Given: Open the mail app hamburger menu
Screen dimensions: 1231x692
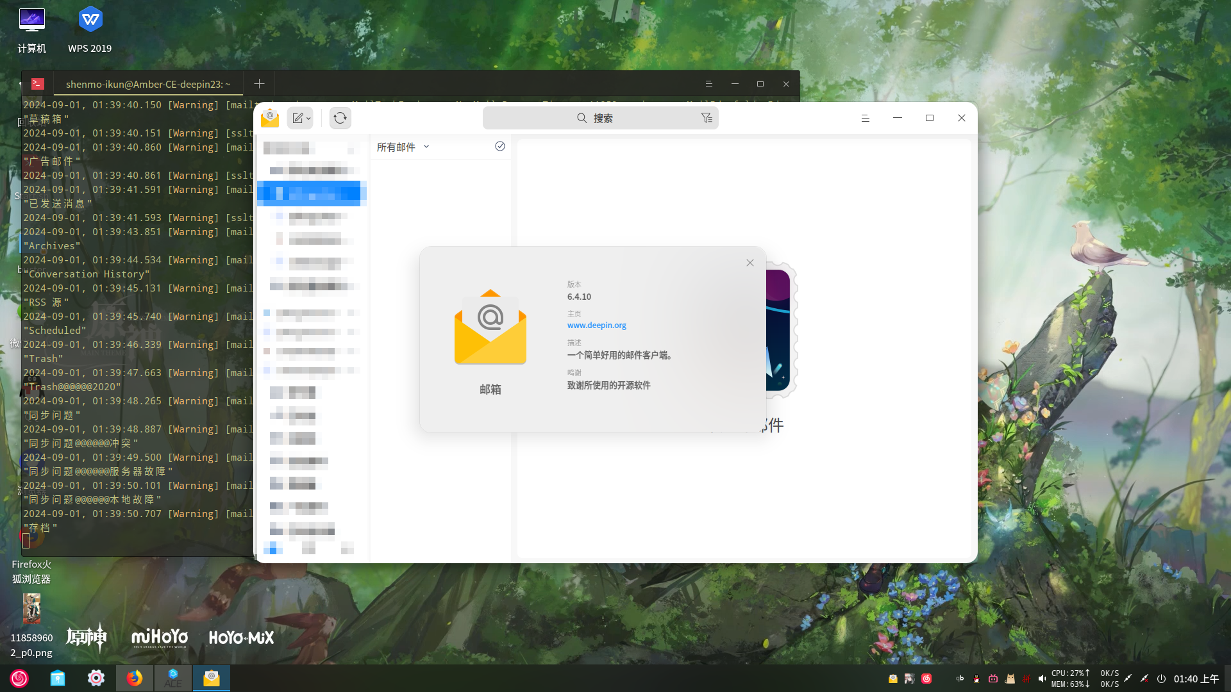Looking at the screenshot, I should pos(865,118).
